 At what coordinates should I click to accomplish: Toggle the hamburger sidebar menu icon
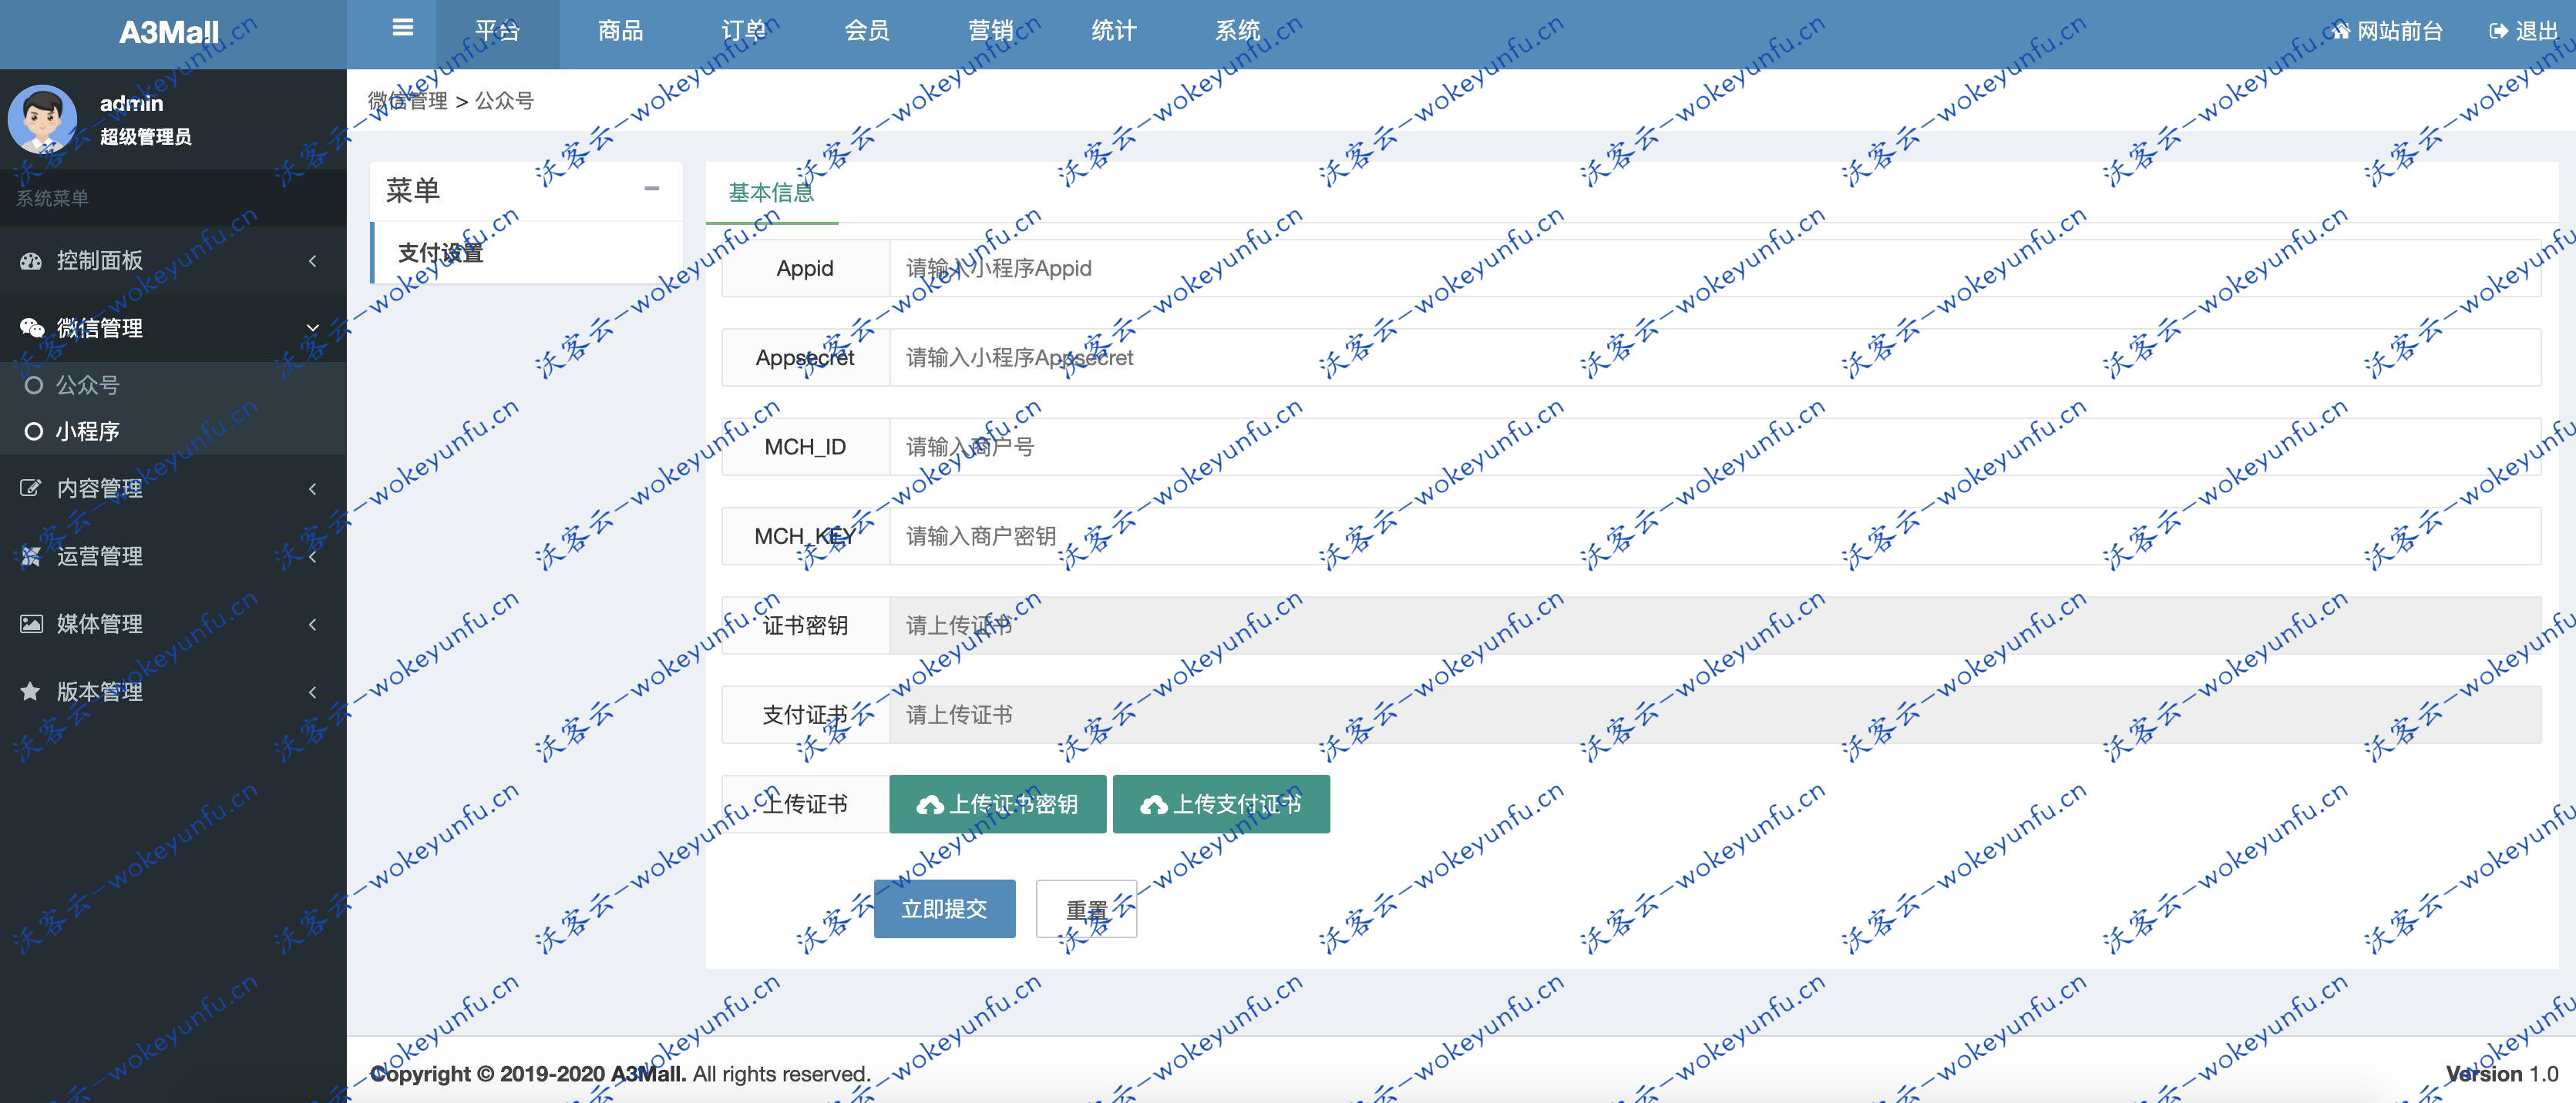point(403,28)
